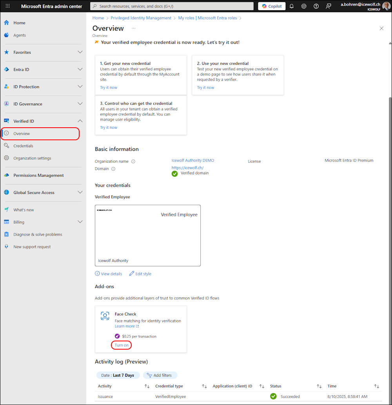The width and height of the screenshot is (392, 405).
Task: Open What's new in the sidebar
Action: click(24, 210)
